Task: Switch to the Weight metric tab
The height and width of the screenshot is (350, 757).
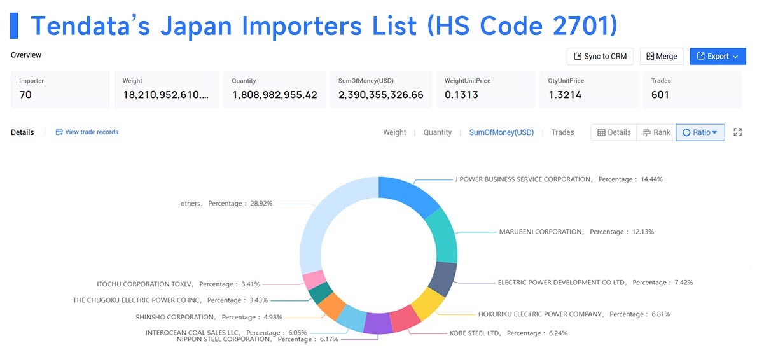Action: click(x=394, y=132)
